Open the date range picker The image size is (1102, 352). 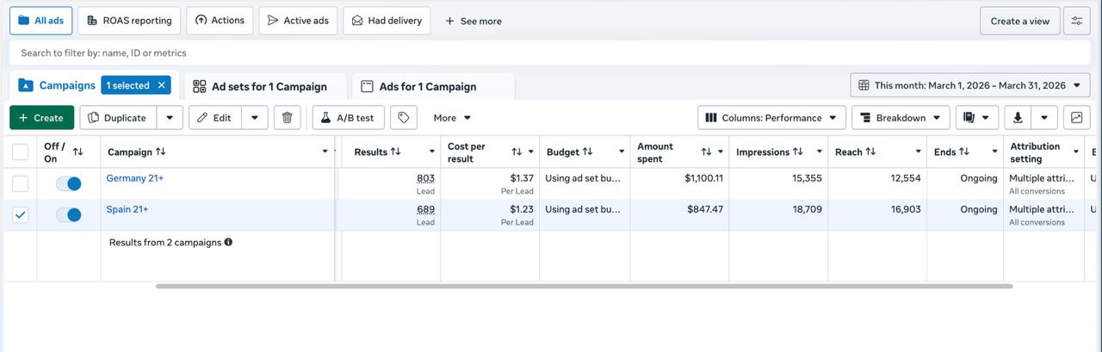pos(970,85)
